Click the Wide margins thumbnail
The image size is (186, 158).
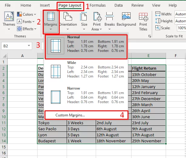[56, 71]
